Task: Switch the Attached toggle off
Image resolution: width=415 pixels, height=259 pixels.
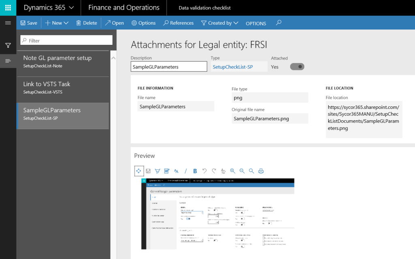Action: [x=297, y=66]
